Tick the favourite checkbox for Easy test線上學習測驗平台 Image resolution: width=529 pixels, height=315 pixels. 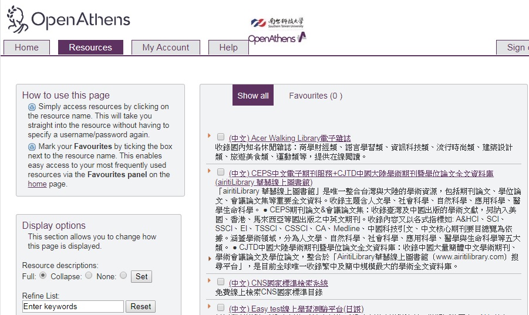tap(221, 307)
